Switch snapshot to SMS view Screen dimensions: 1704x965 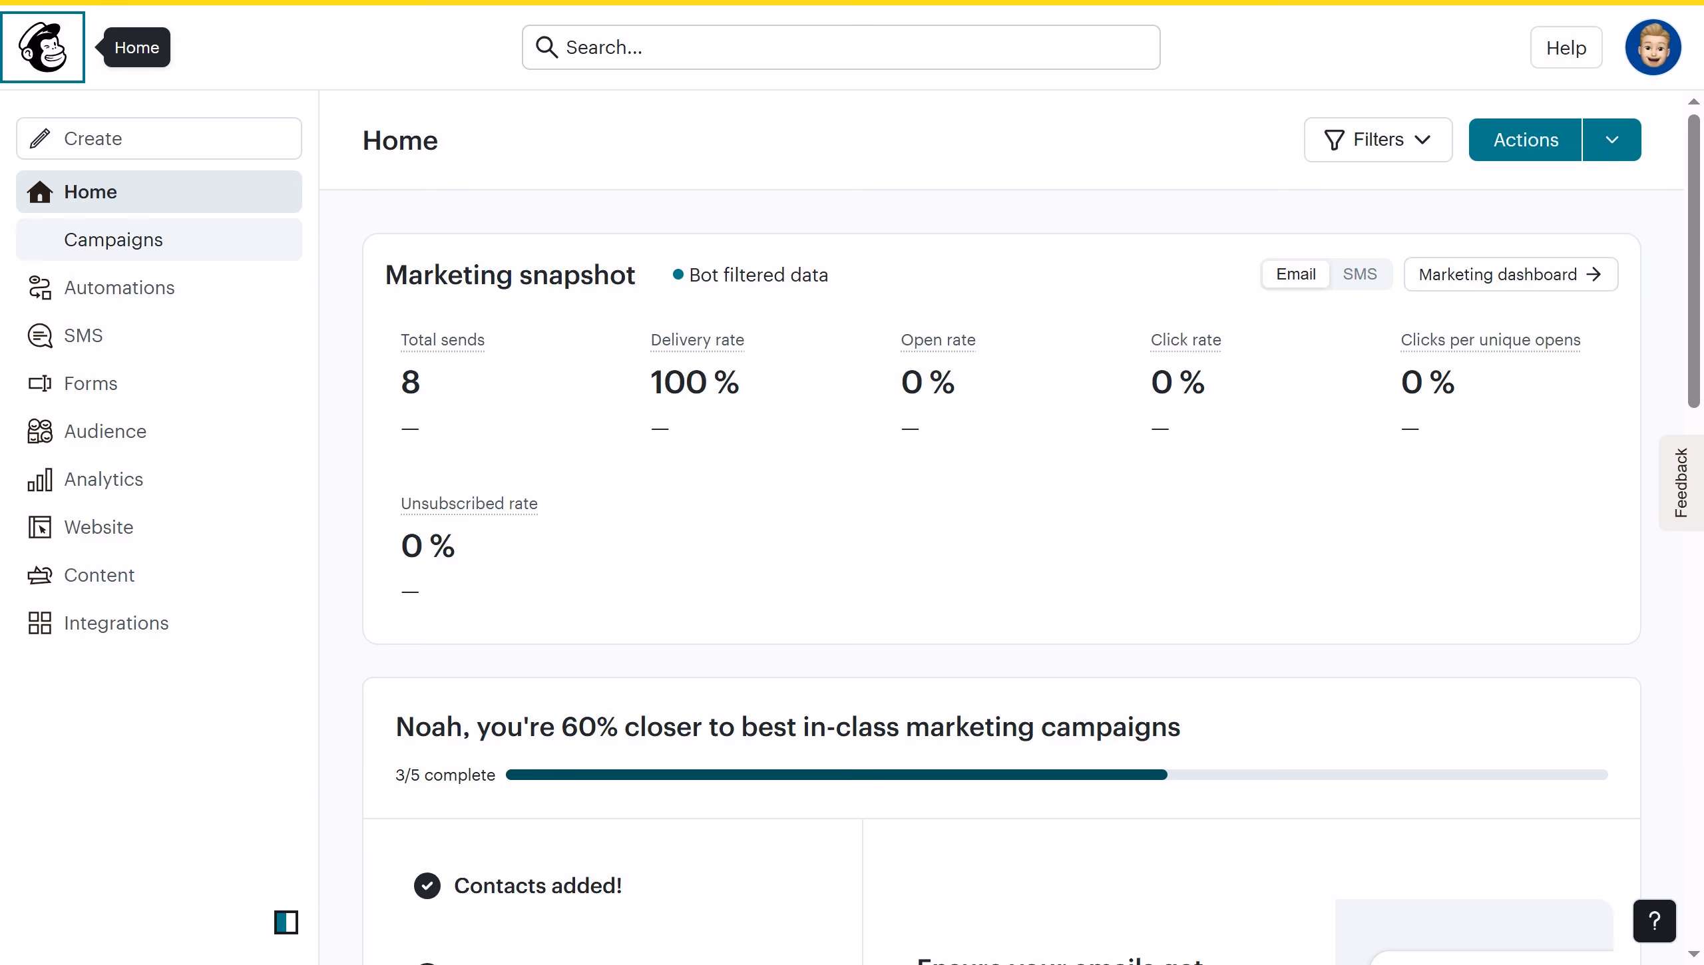[1360, 274]
